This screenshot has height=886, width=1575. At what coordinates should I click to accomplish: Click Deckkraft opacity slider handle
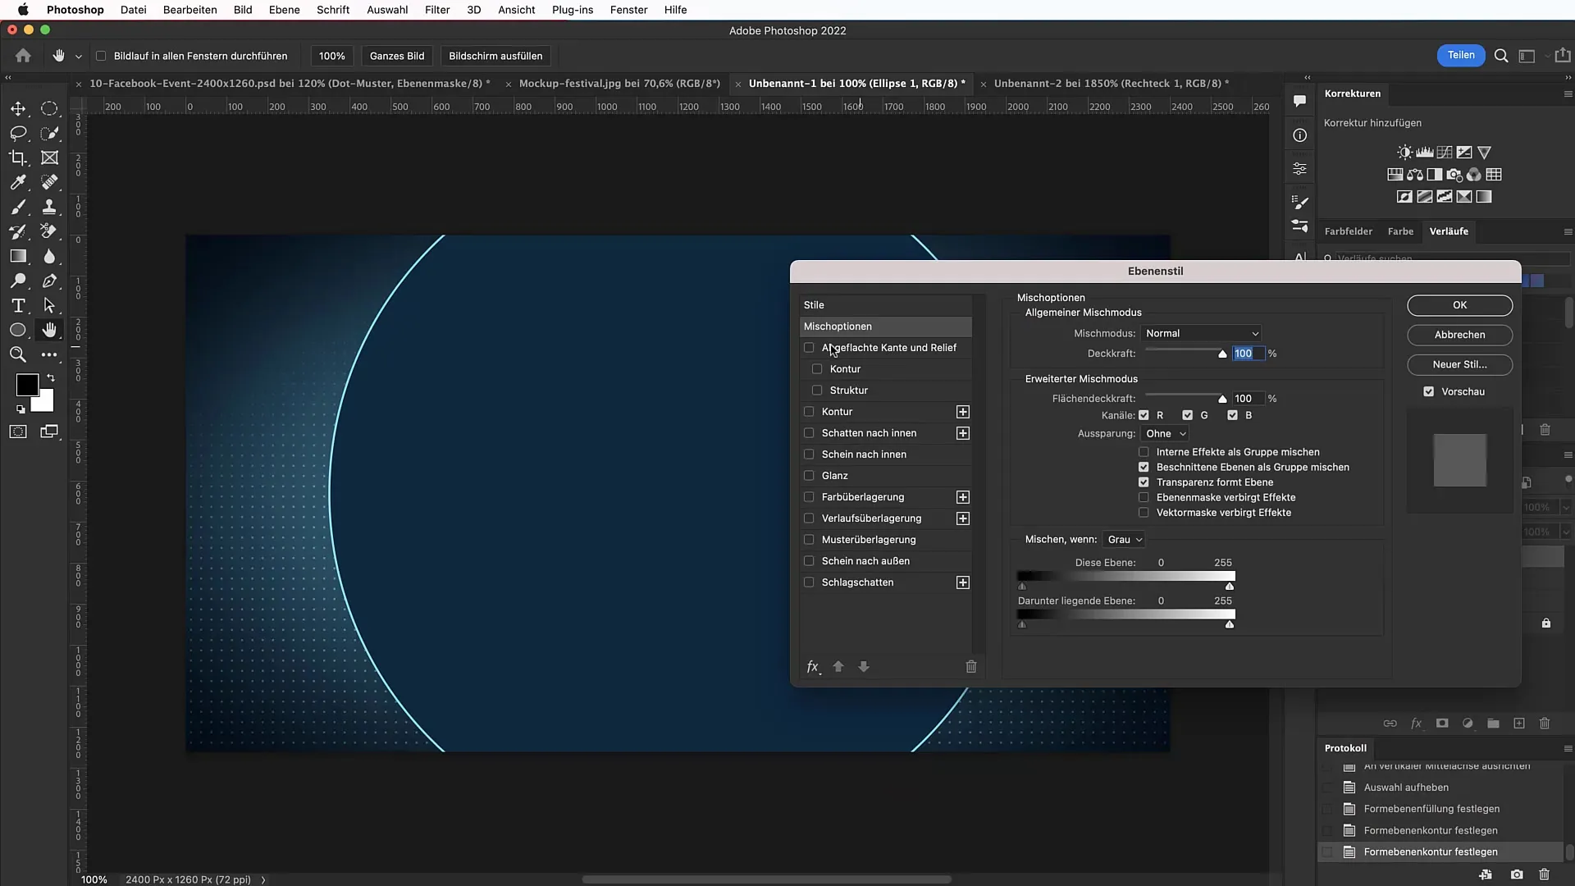1222,354
